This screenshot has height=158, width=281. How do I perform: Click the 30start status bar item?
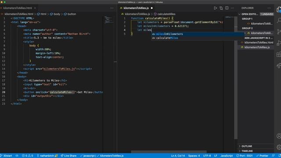pyautogui.click(x=6, y=156)
